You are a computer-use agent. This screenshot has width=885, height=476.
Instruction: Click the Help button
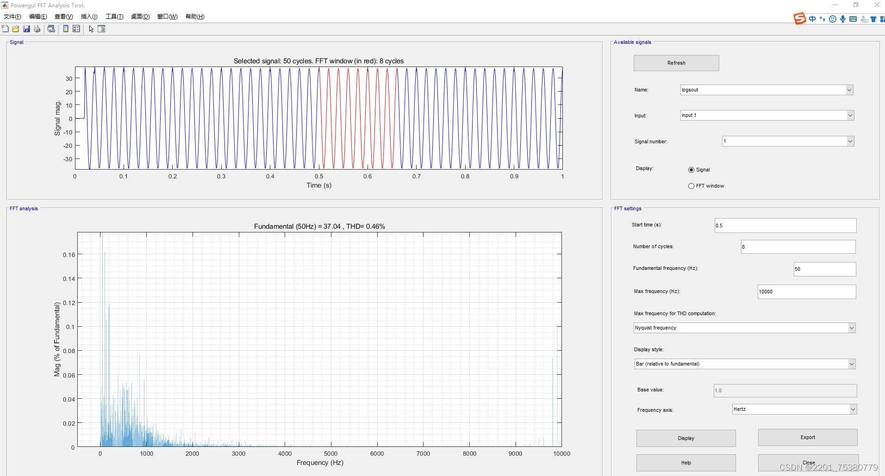point(686,463)
